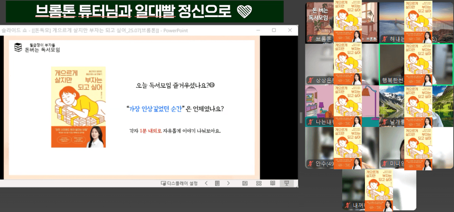Image resolution: width=454 pixels, height=212 pixels.
Task: Click muted mic icon on 해내는 tile
Action: coord(385,39)
